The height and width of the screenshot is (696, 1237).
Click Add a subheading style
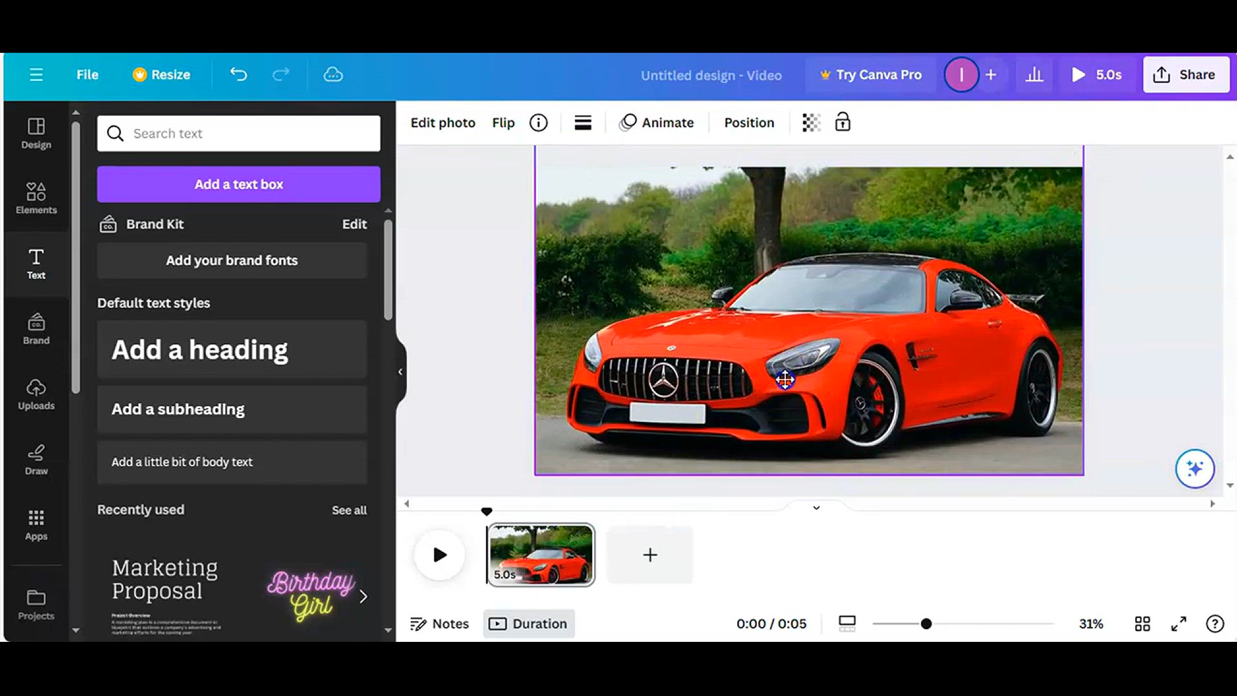point(232,409)
